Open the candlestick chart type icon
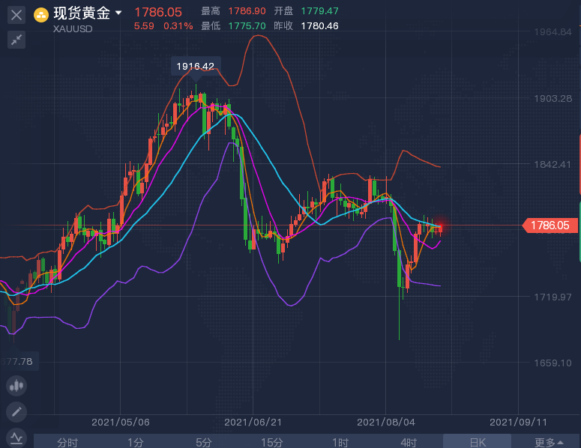 click(16, 386)
